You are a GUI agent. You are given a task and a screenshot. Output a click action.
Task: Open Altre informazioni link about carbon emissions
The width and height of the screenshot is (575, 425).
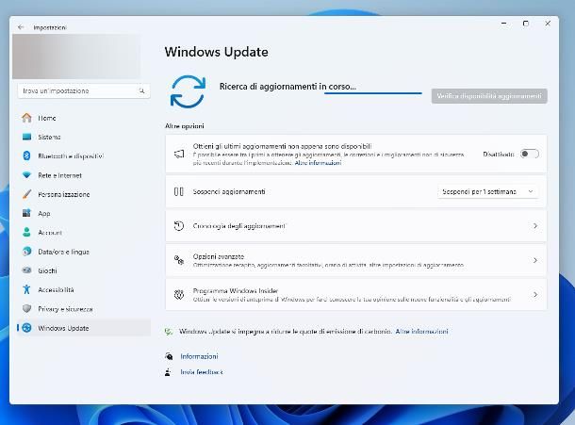pos(421,332)
